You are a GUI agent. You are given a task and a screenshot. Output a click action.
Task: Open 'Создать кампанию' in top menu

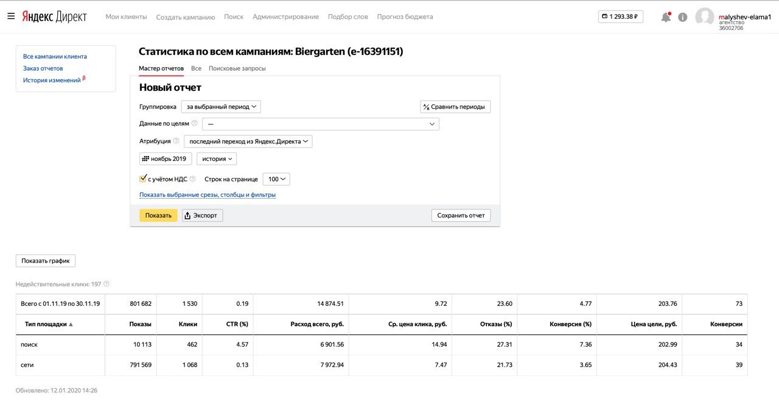(185, 17)
